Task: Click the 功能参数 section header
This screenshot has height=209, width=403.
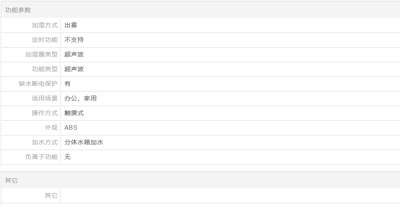Action: tap(18, 10)
